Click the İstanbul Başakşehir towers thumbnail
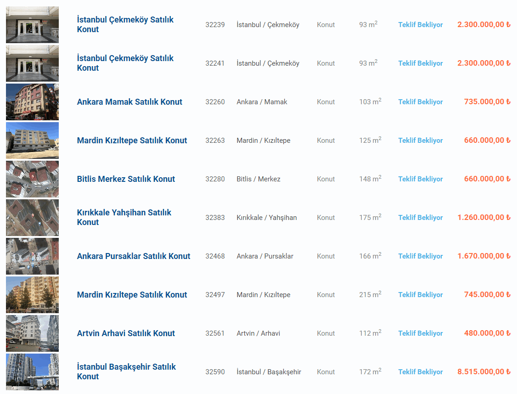This screenshot has width=517, height=394. pyautogui.click(x=32, y=372)
